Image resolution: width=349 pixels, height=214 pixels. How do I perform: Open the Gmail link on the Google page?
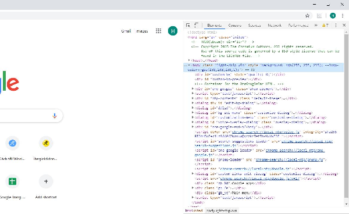pos(126,31)
